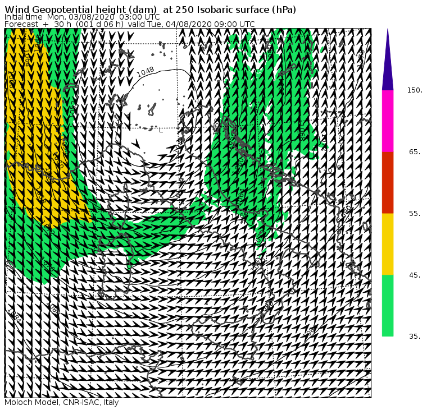427x410 pixels.
Task: Click the legend value label 150.
Action: [415, 90]
